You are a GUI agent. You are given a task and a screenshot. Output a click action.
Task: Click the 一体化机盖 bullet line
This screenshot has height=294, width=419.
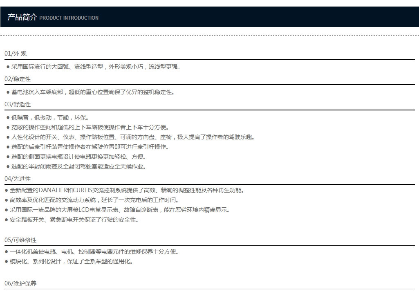(92, 251)
